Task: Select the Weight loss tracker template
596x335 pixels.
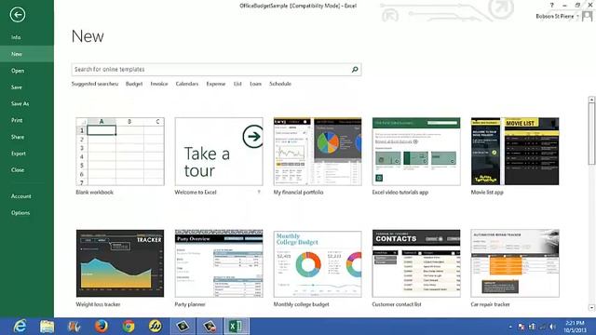Action: [120, 263]
